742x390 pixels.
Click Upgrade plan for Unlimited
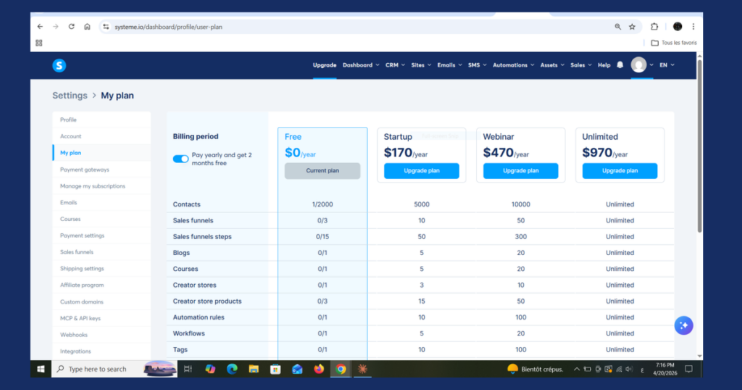[620, 171]
